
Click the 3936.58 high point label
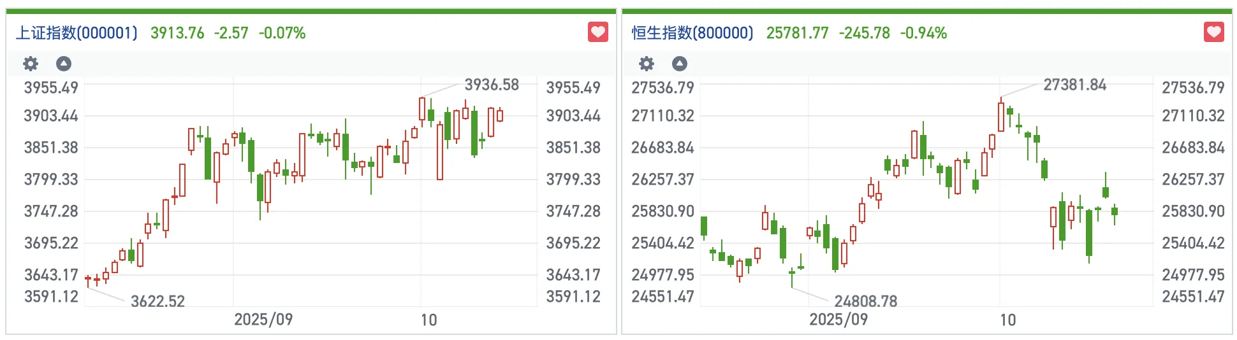coord(492,85)
